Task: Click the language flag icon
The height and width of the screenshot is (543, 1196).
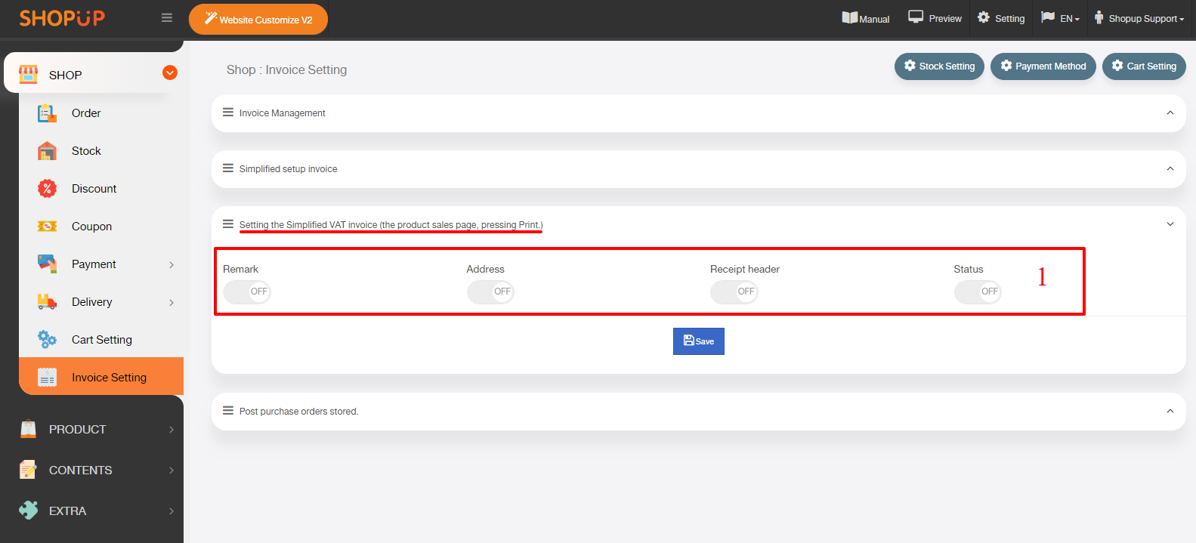Action: (x=1048, y=17)
